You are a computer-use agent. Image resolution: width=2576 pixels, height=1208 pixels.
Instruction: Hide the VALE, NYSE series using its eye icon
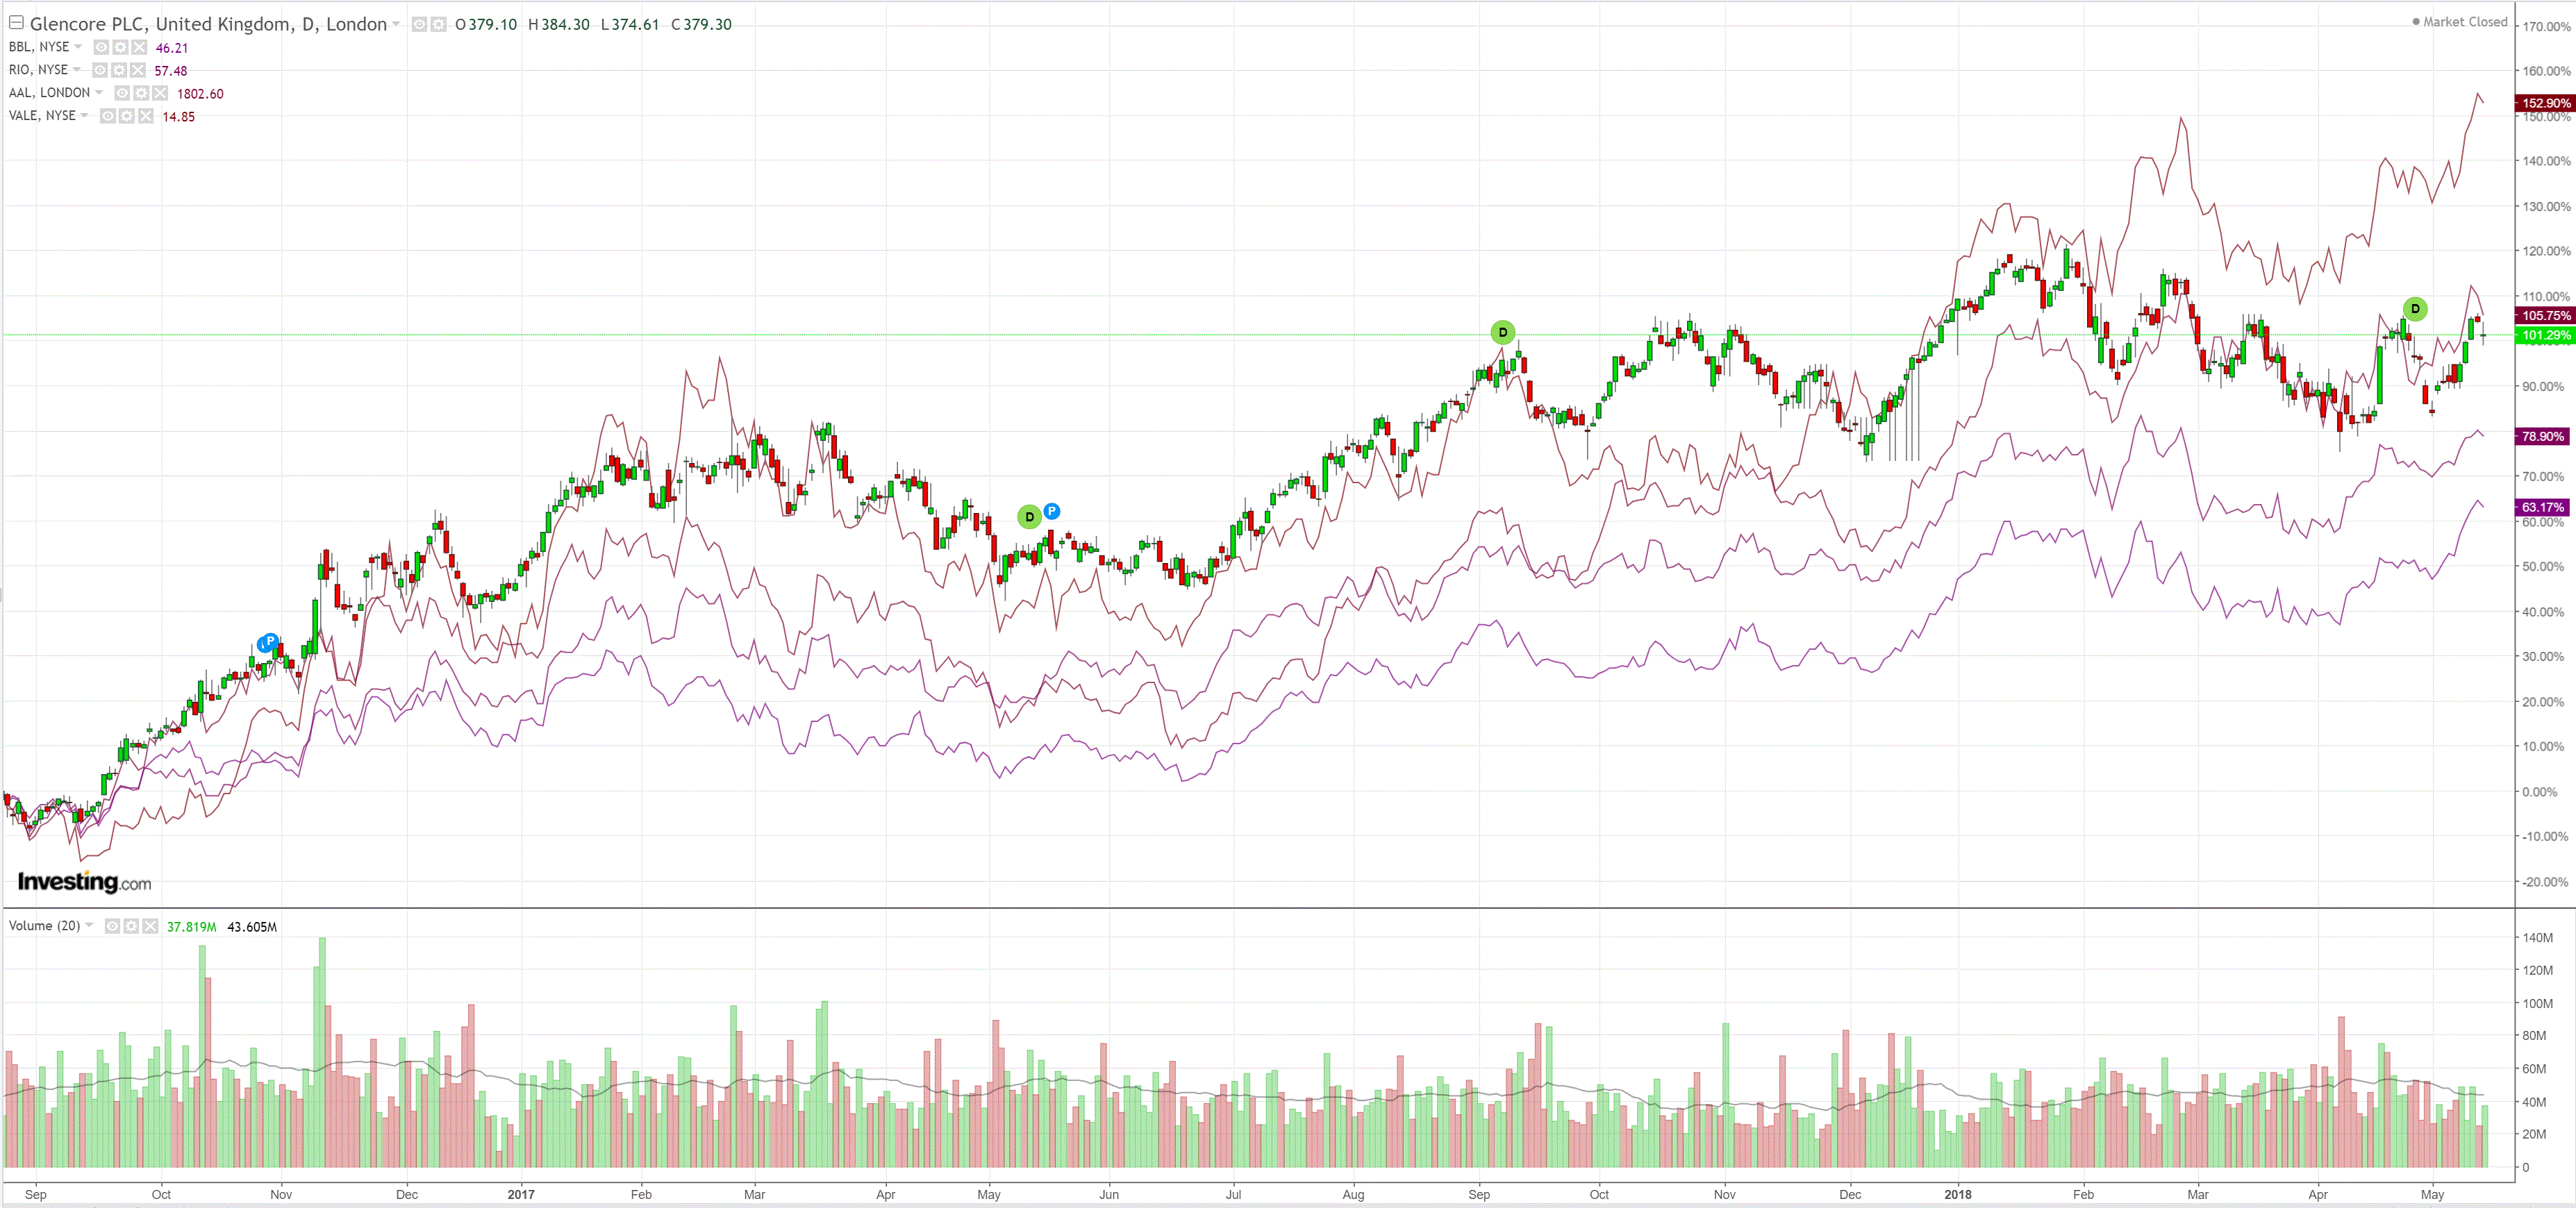click(108, 116)
